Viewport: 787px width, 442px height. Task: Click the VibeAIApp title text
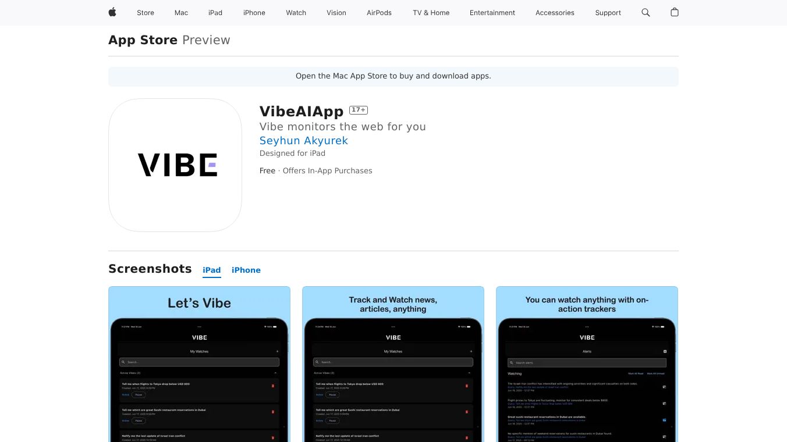pos(302,111)
